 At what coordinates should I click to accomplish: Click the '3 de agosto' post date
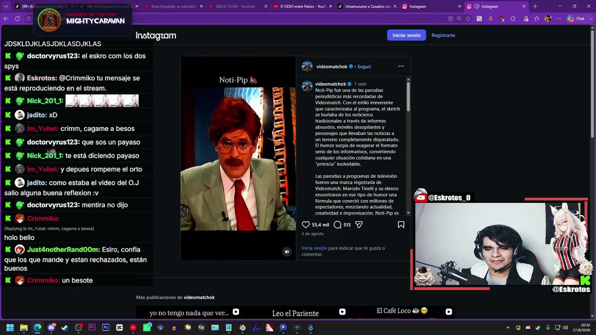click(x=312, y=234)
